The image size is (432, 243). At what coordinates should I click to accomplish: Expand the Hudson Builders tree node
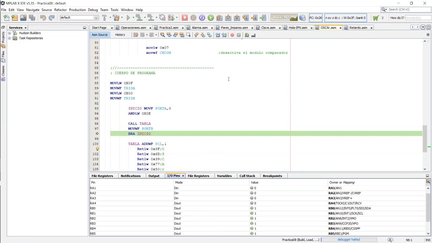click(x=9, y=33)
